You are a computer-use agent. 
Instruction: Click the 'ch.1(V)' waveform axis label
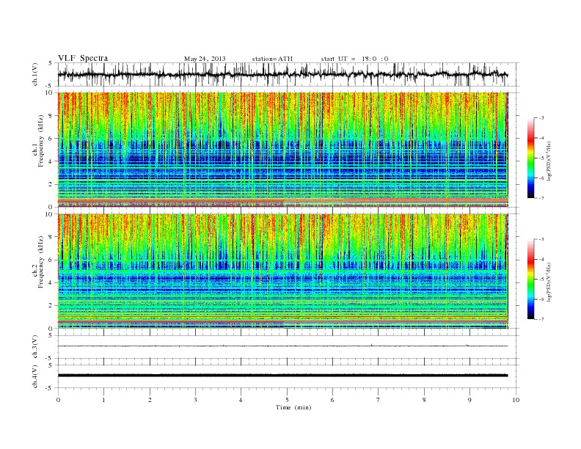[x=35, y=74]
